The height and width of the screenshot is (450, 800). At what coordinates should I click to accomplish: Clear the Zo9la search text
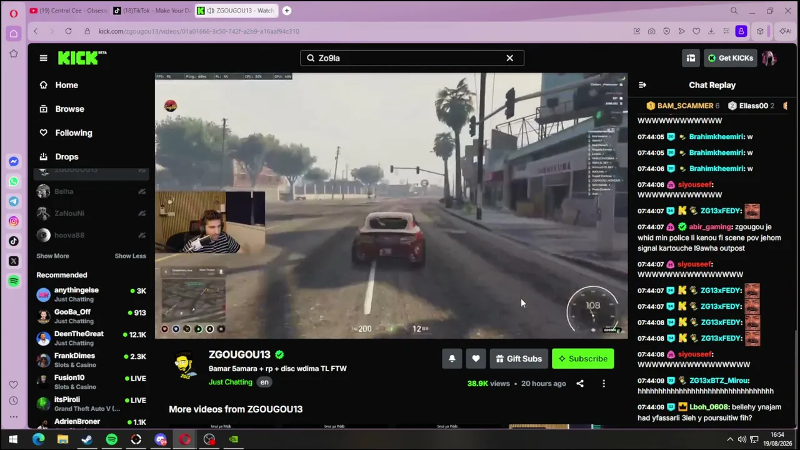[x=509, y=58]
